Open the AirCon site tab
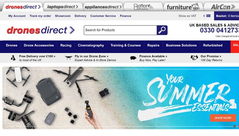This screenshot has width=239, height=136. [x=222, y=7]
